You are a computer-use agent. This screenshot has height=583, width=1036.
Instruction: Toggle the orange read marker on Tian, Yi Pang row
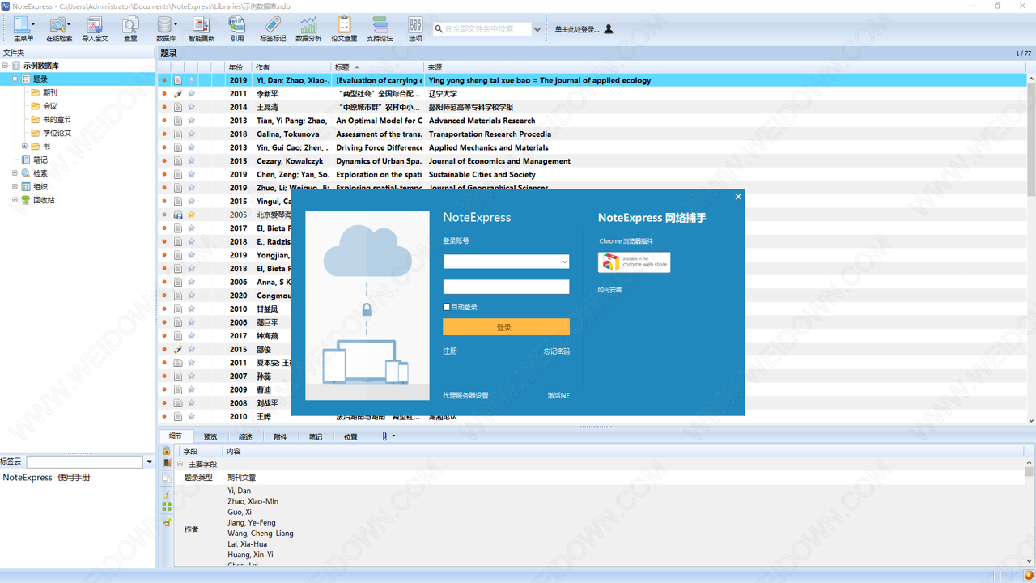point(164,121)
